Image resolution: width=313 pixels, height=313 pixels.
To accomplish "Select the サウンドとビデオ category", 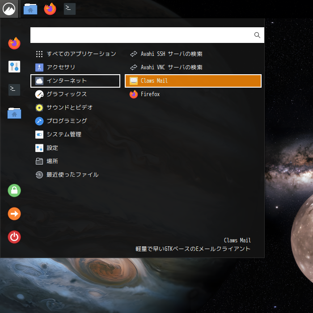I will (x=75, y=108).
